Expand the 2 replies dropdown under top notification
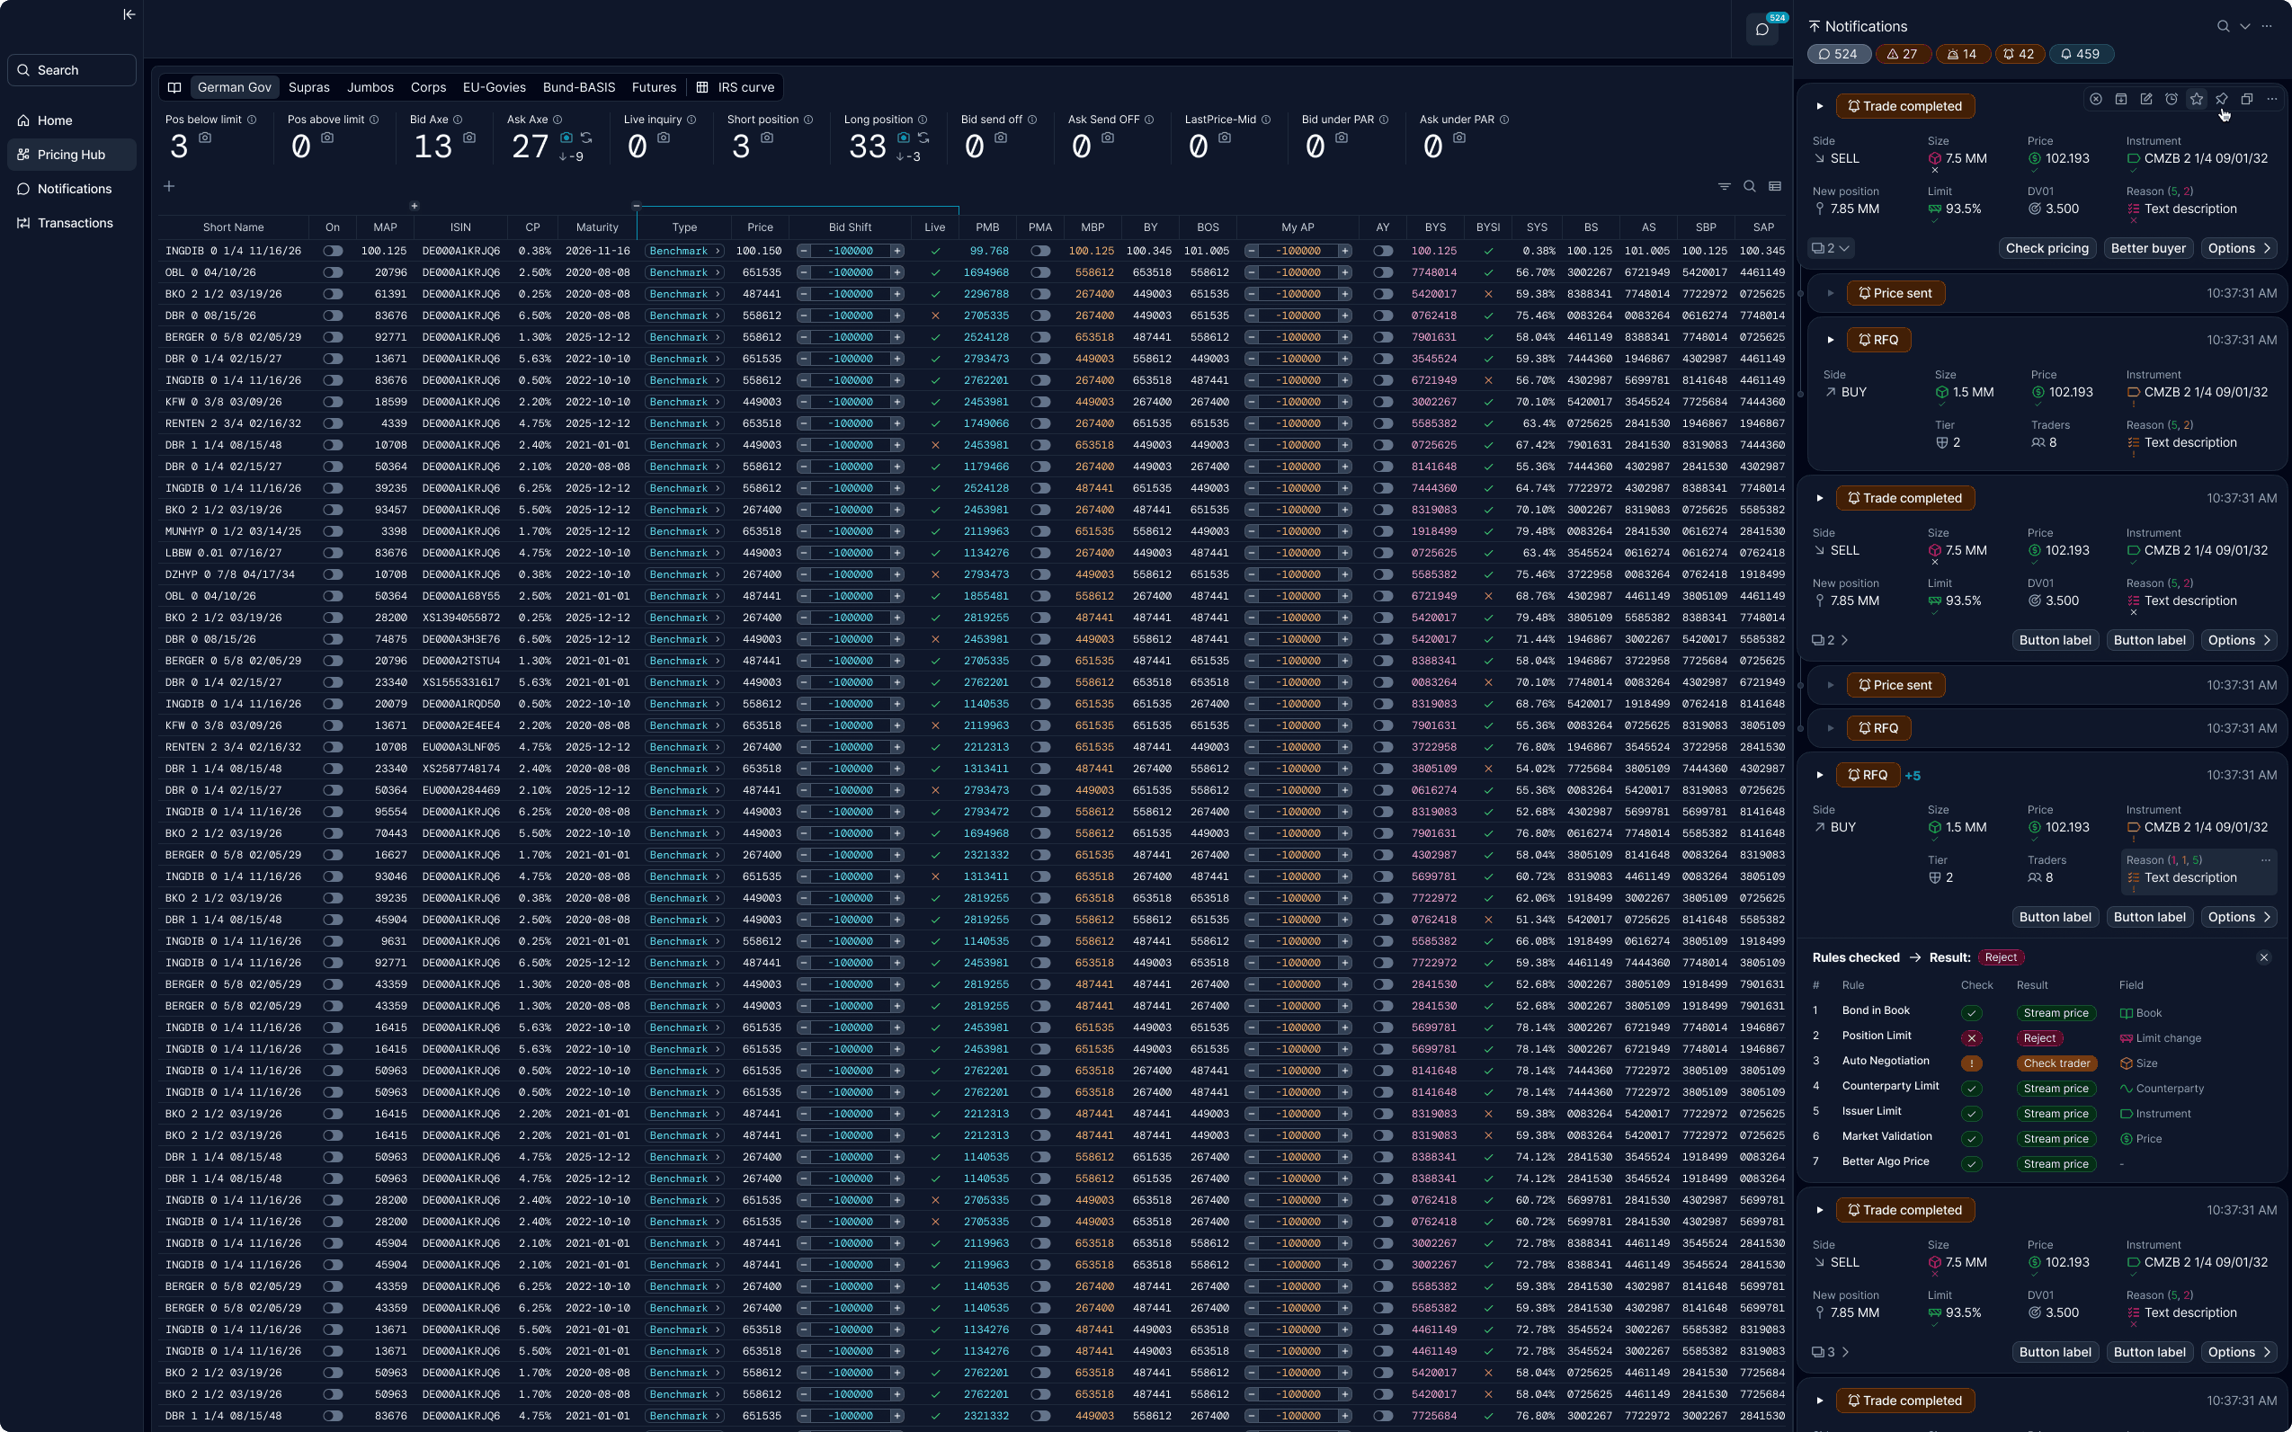 coord(1832,248)
